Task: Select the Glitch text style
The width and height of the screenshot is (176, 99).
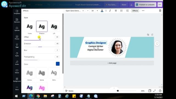Action: click(30, 88)
